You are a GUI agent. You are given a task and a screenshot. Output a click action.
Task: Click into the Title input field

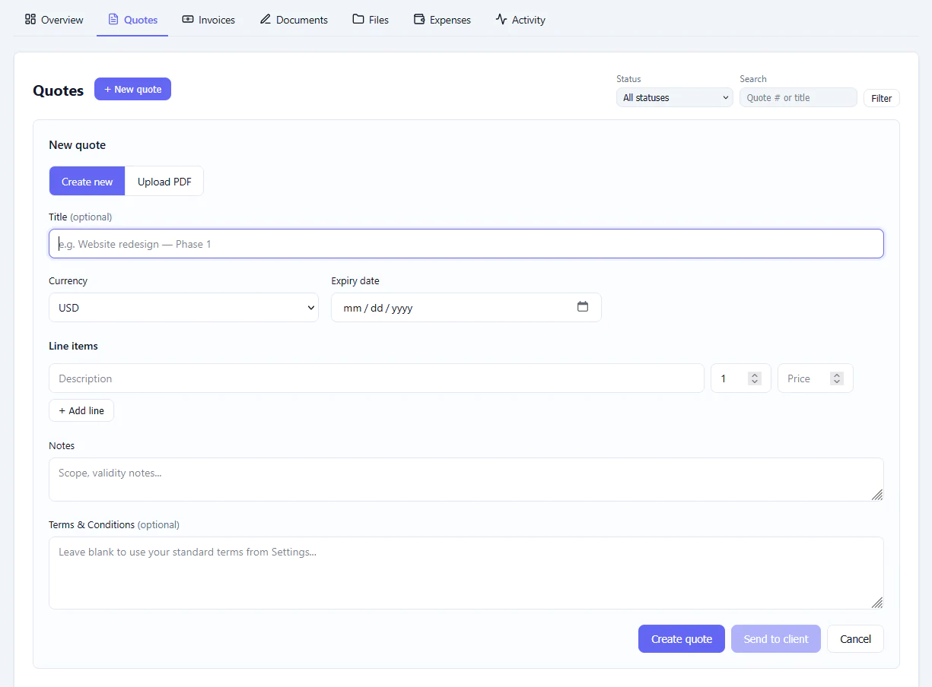coord(466,244)
